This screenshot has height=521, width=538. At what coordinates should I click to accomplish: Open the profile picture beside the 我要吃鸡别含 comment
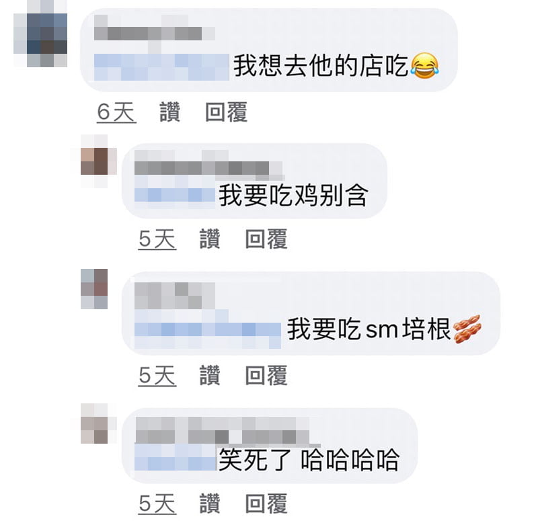94,161
